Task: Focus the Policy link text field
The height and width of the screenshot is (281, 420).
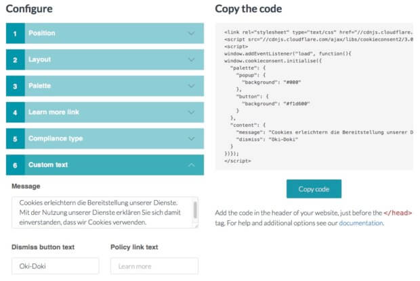Action: tap(154, 266)
